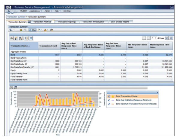This screenshot has height=139, width=179.
Task: Click the orange topology hierarchy icon
Action: 45,30
